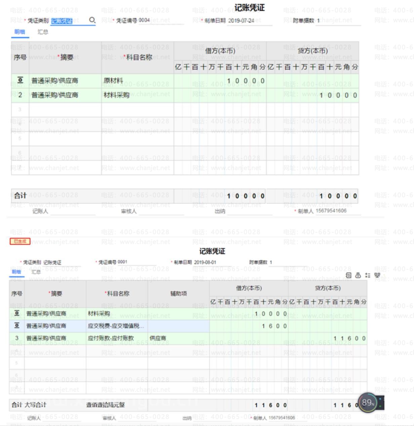Switch to 明细 tab in voucher 0004

coord(20,32)
